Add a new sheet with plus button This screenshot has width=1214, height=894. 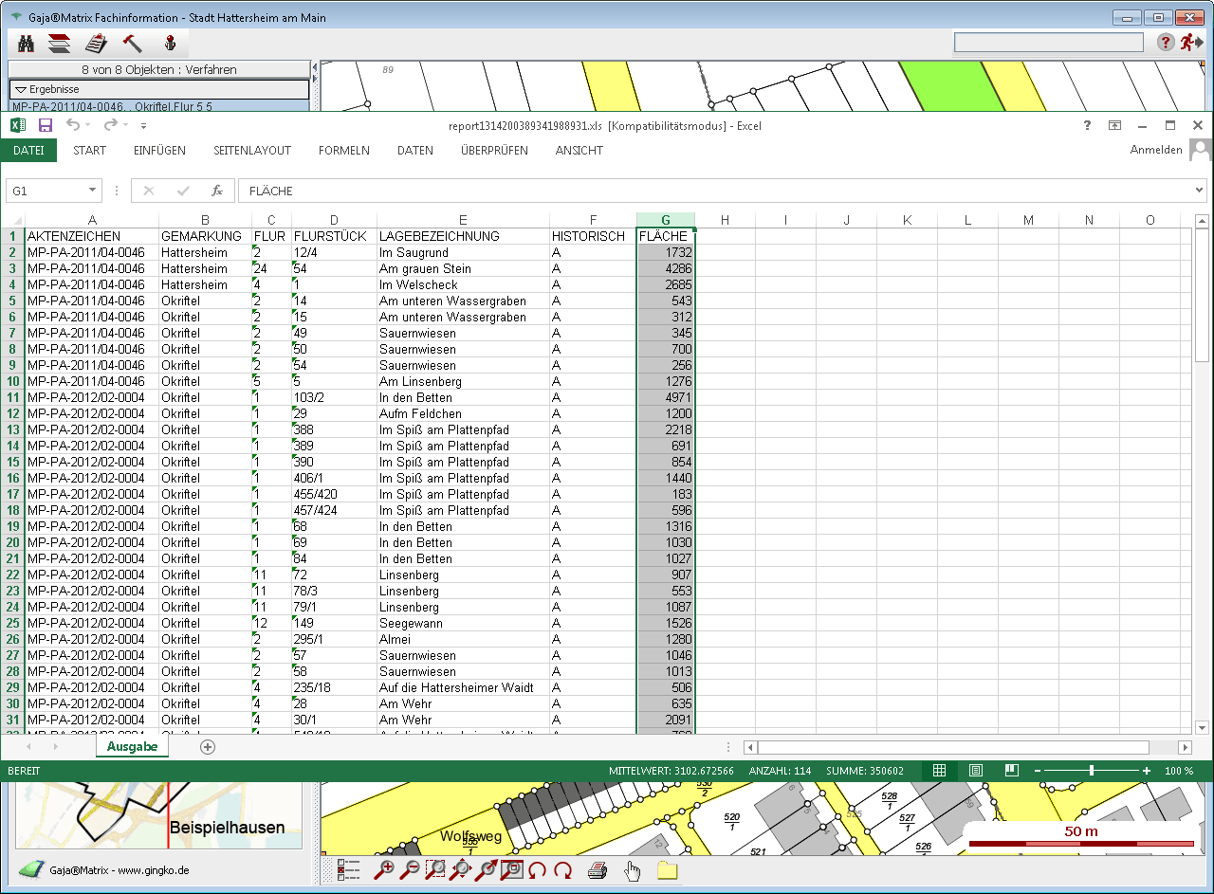point(208,747)
